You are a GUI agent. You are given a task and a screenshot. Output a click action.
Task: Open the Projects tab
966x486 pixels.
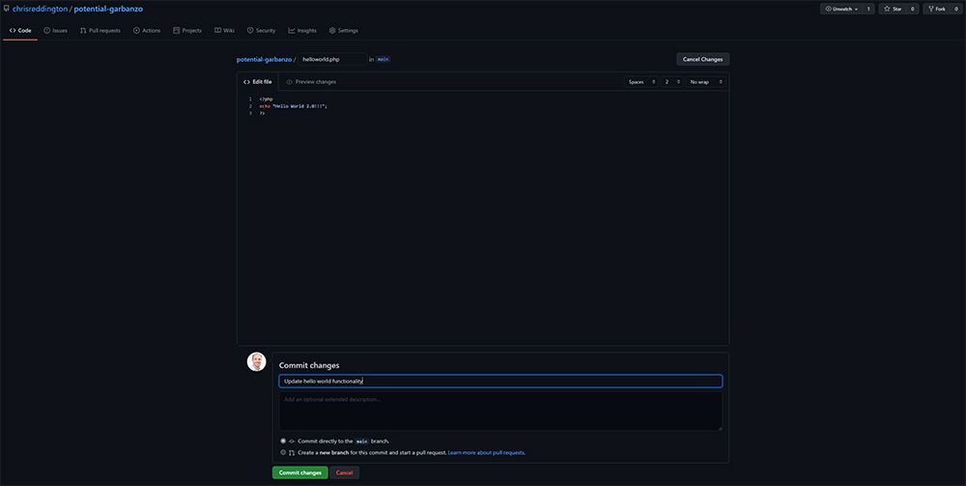(x=187, y=30)
